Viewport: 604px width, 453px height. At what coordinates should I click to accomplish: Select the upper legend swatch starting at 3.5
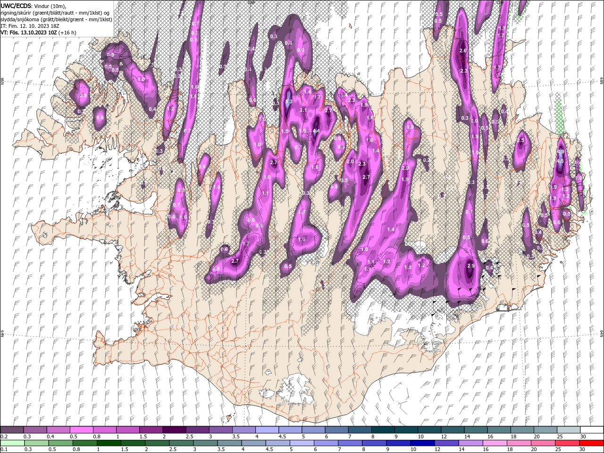[x=243, y=430]
